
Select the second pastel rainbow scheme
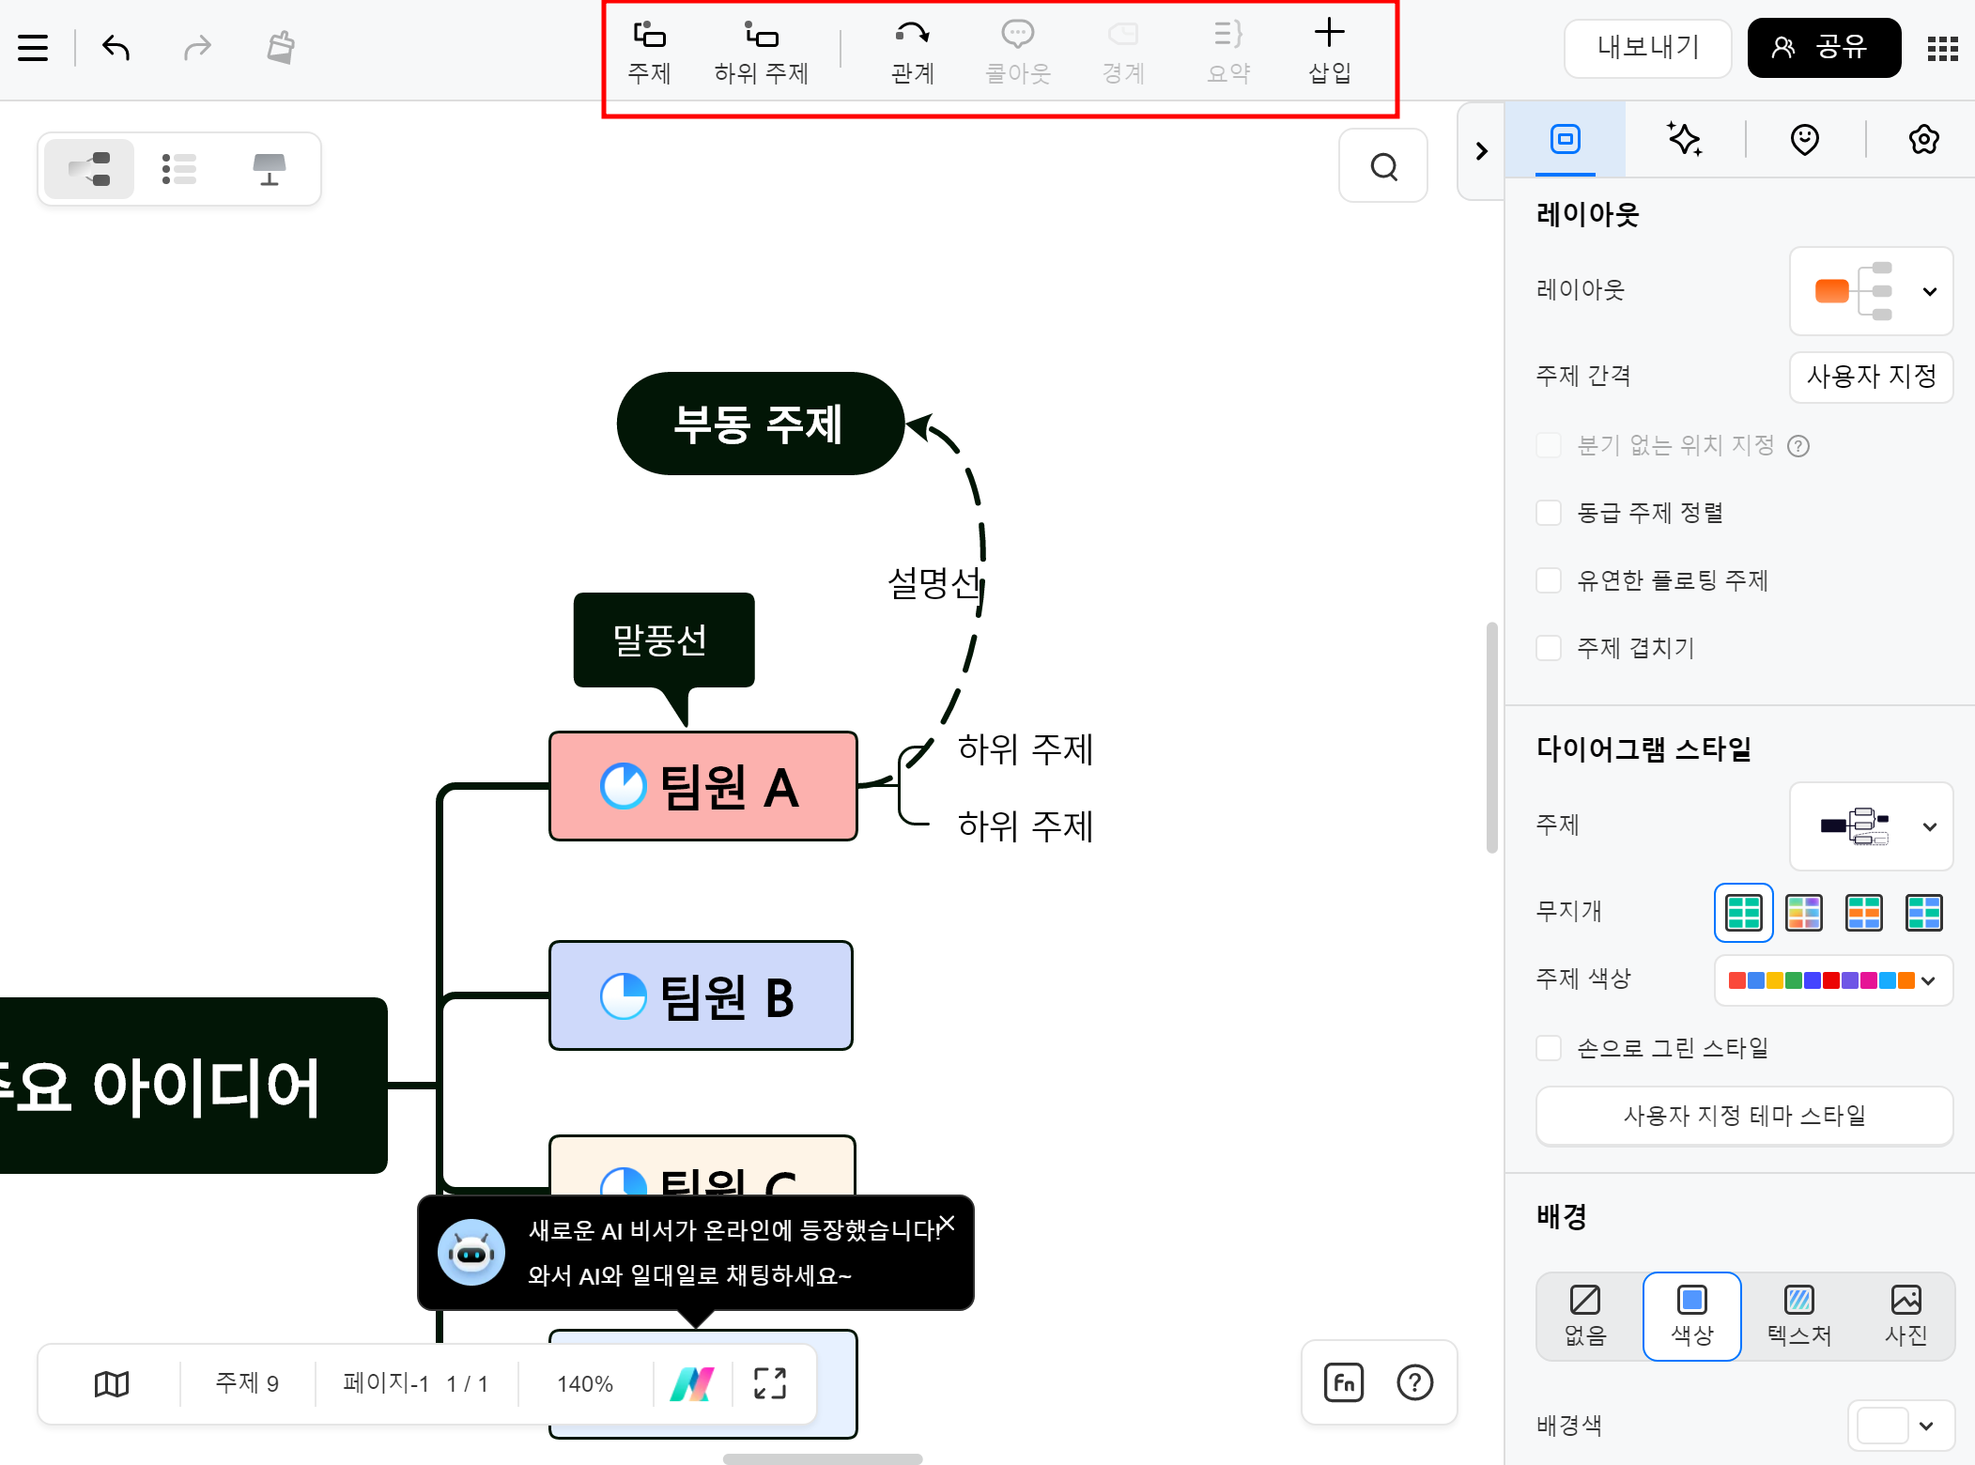[x=1804, y=913]
